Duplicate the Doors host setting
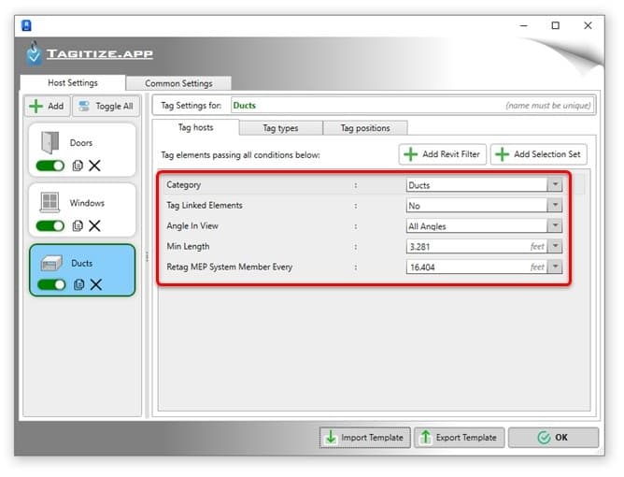Screen dimensions: 624x477 [x=78, y=166]
